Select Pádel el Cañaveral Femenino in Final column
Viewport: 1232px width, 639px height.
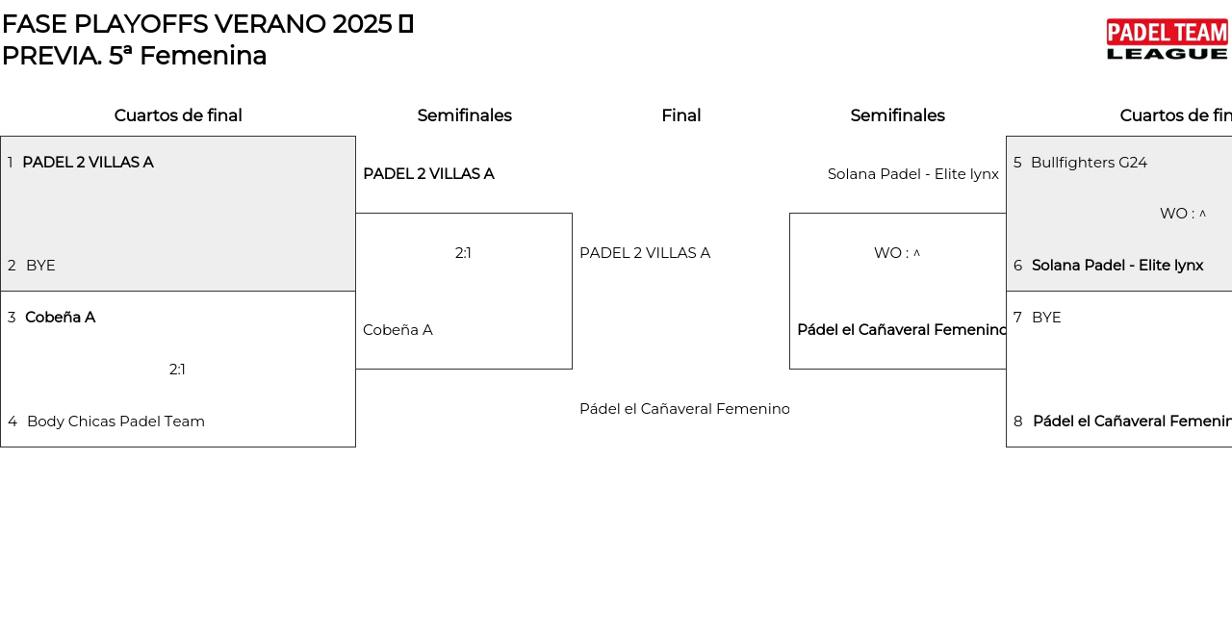(684, 409)
